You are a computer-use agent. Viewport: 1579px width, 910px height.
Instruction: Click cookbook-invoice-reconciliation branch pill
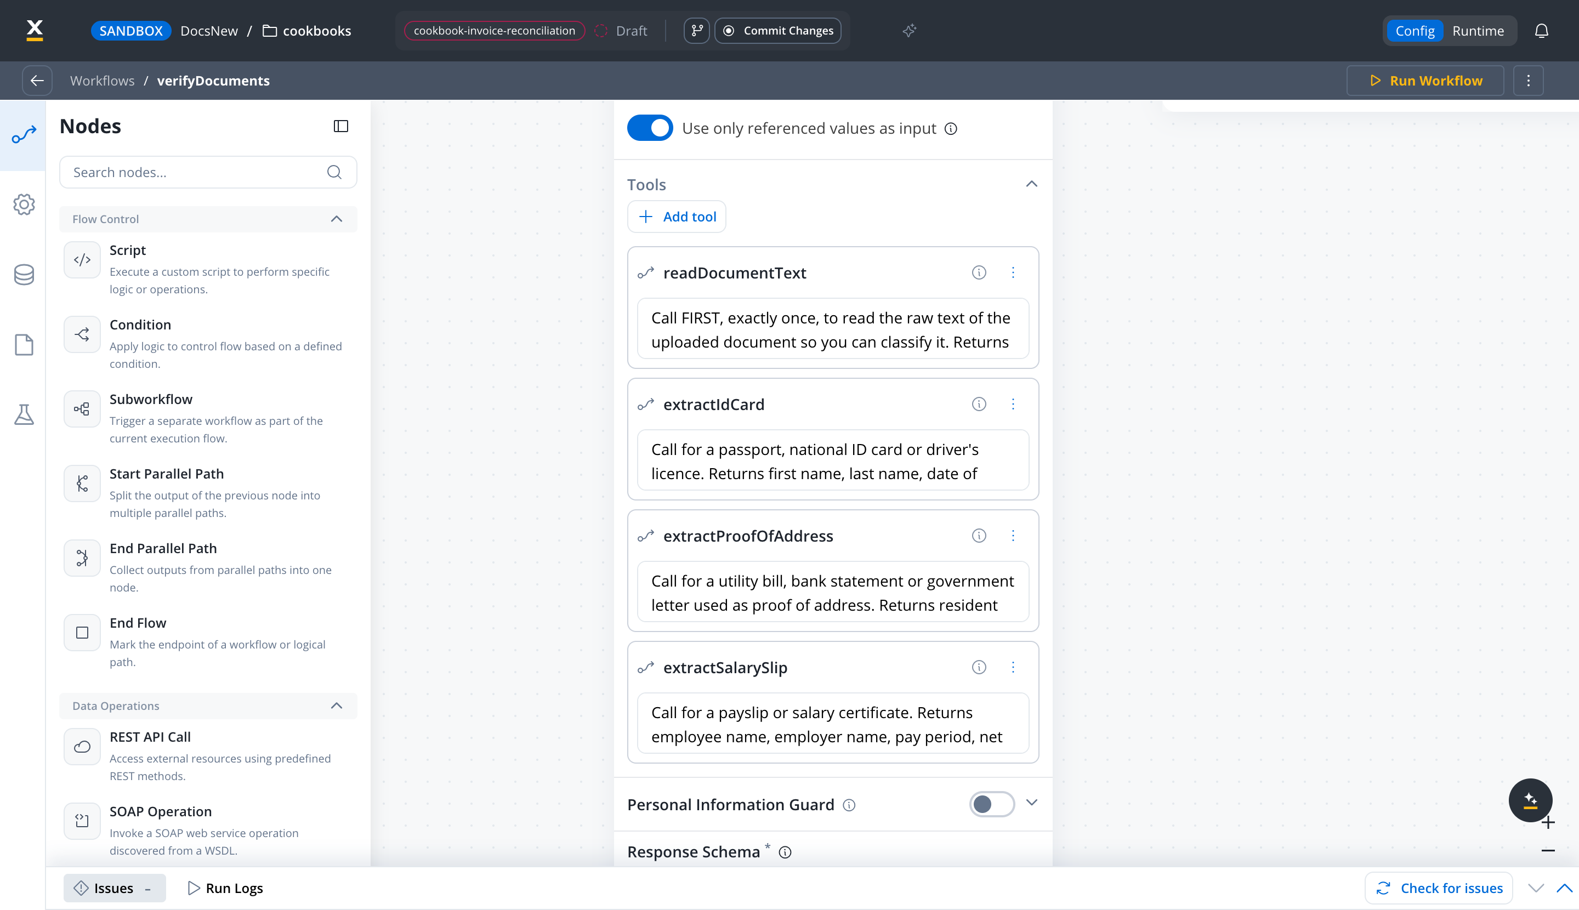click(495, 31)
